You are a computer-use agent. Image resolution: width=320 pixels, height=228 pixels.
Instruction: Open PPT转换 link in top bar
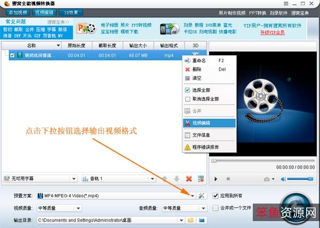pos(258,13)
